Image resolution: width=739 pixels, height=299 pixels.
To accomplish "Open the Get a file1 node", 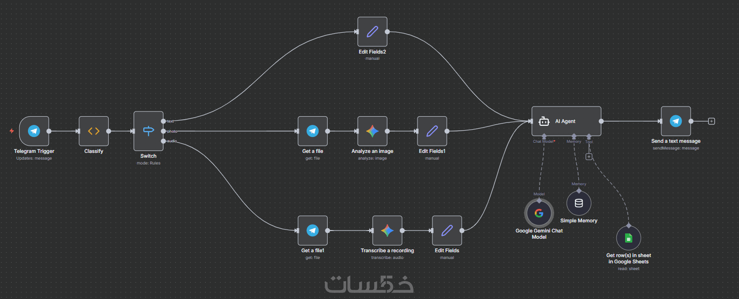I will pyautogui.click(x=313, y=231).
